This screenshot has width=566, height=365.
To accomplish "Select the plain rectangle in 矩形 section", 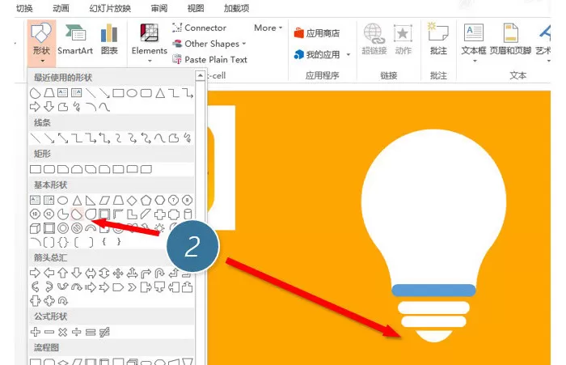I will 36,169.
